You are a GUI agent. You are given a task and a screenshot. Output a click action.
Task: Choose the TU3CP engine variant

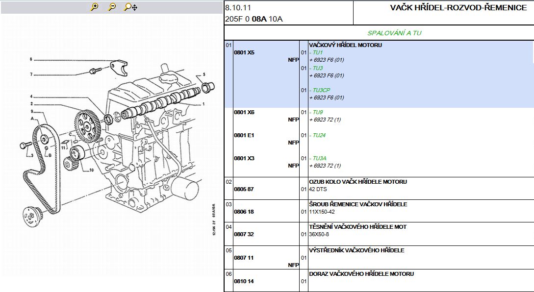pos(321,90)
